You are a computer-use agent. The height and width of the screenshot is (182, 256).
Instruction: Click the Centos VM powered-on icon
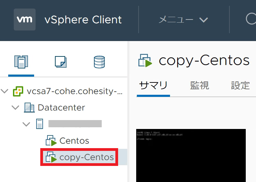pos(51,140)
